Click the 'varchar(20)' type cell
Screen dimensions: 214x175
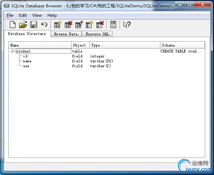[x=101, y=61]
